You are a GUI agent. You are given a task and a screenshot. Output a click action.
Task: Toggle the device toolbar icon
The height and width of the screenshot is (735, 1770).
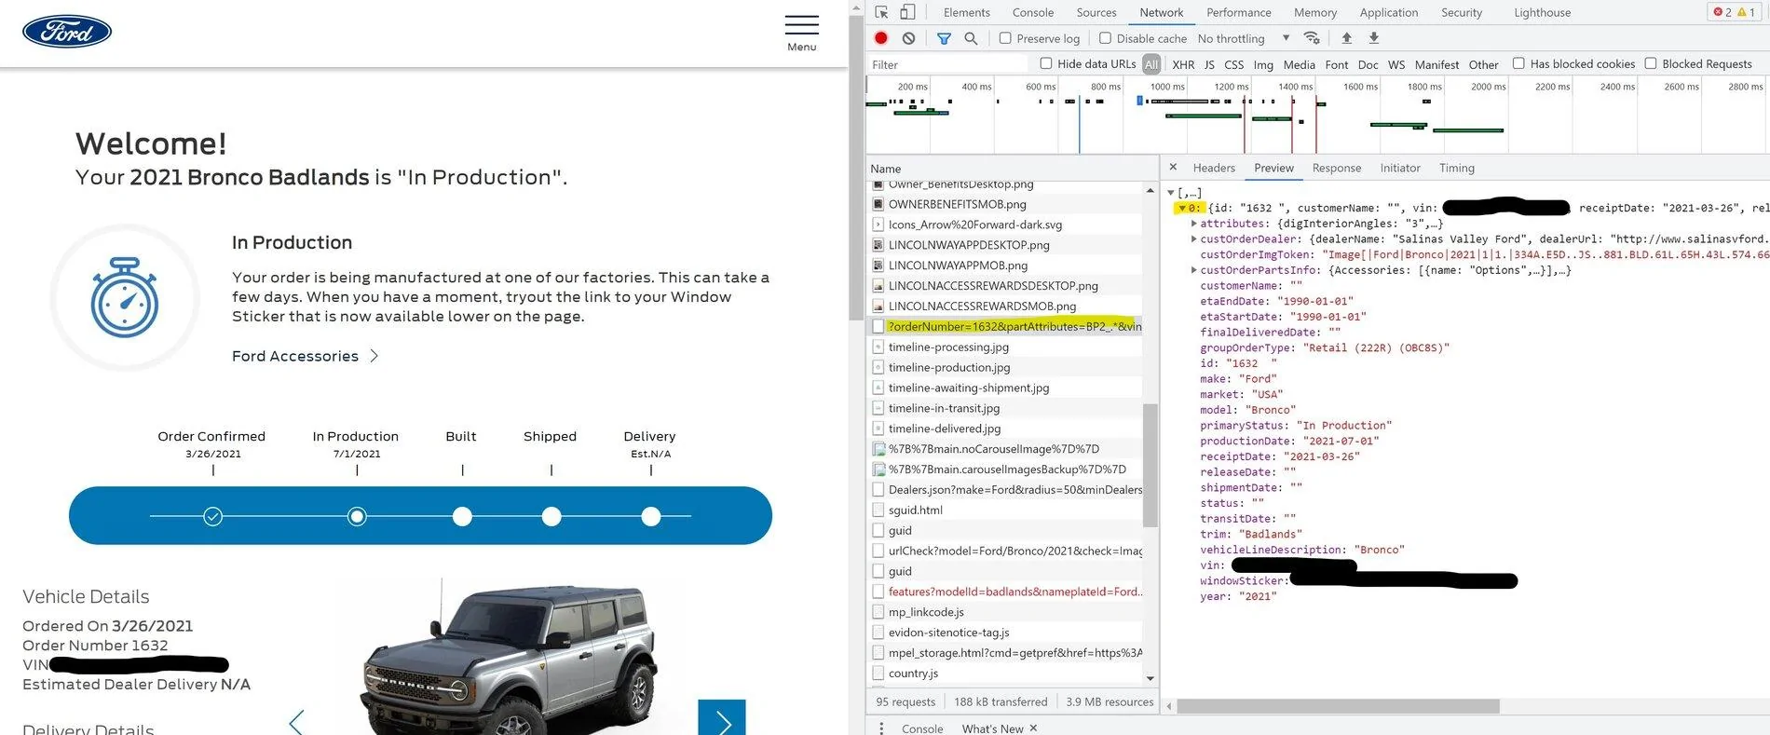[x=907, y=12]
